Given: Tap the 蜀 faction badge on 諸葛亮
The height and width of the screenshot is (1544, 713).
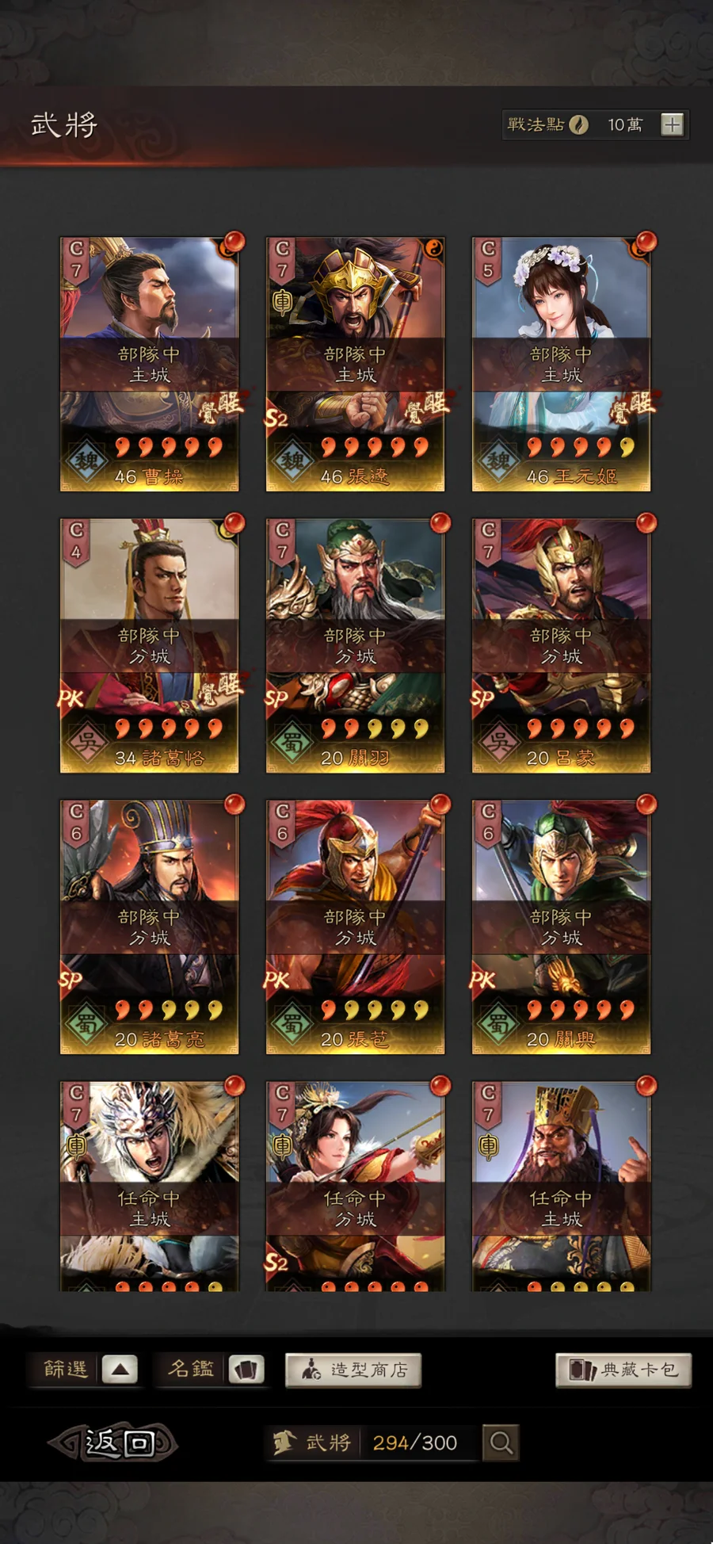Looking at the screenshot, I should pos(86,1022).
